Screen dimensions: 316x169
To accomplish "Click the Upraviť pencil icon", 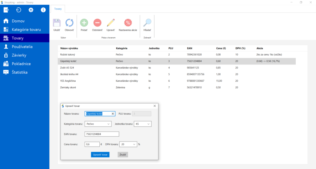I will (110, 23).
